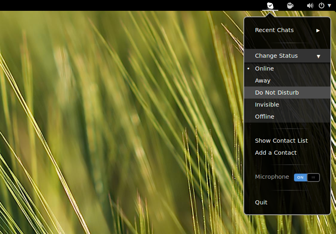Click the small arrow beside power icon
The image size is (336, 234).
329,6
